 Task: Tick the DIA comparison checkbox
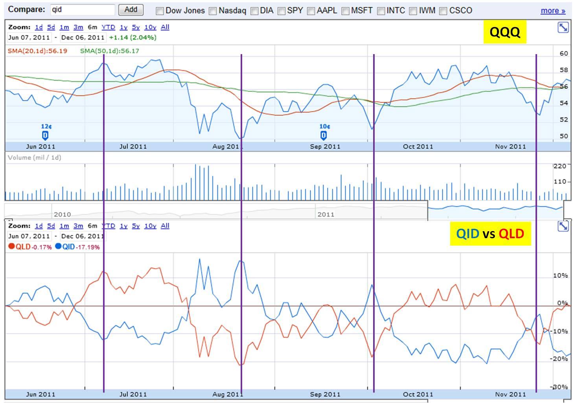(254, 11)
